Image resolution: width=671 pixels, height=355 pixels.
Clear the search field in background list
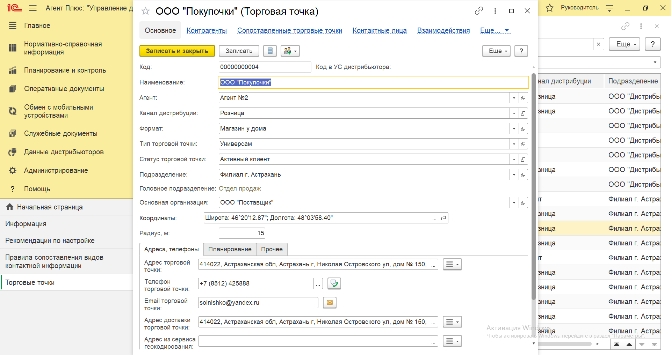tap(598, 44)
